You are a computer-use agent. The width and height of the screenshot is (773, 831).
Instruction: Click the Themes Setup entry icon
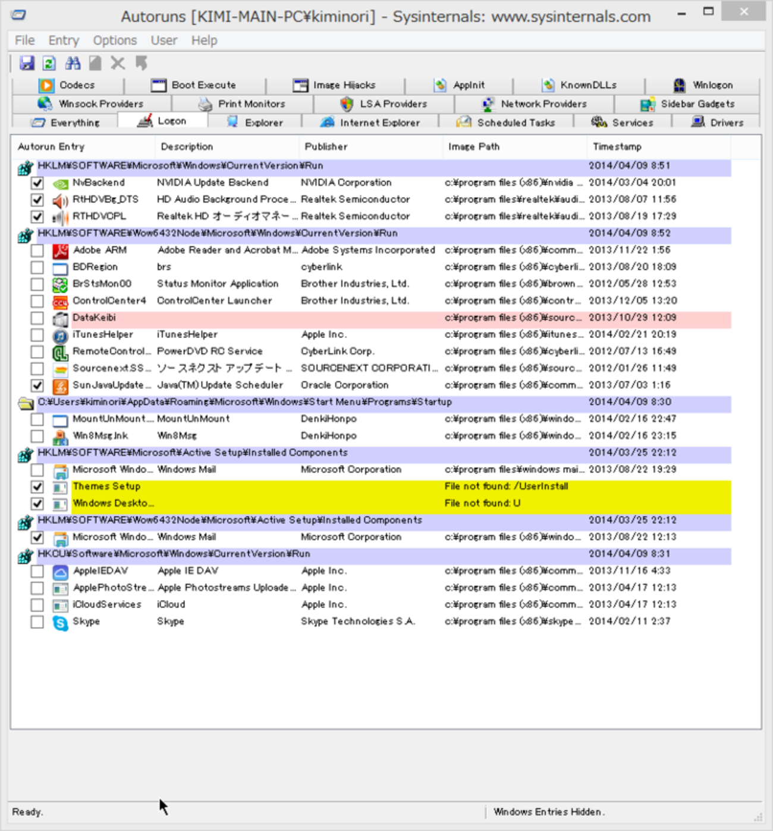pyautogui.click(x=60, y=487)
